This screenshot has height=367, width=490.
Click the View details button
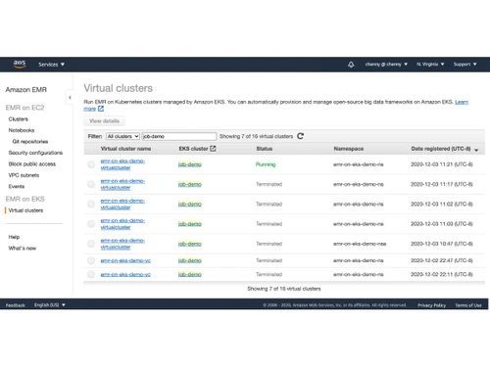(104, 120)
